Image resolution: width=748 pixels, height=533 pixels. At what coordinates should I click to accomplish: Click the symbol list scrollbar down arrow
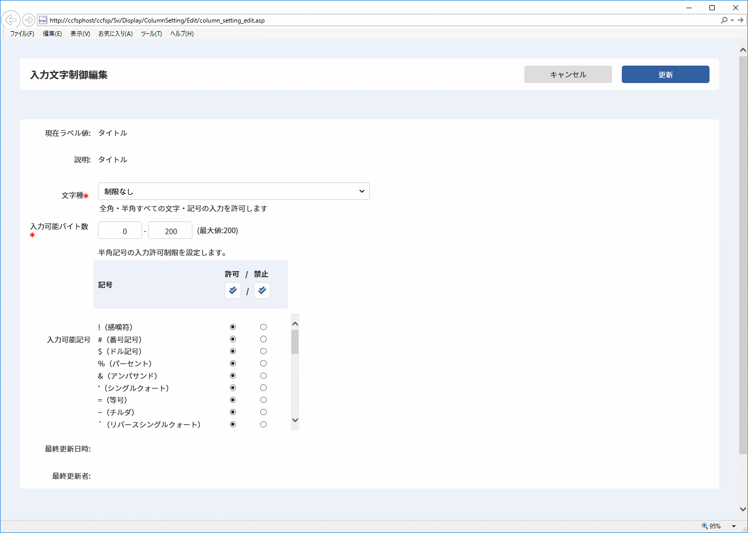[295, 420]
